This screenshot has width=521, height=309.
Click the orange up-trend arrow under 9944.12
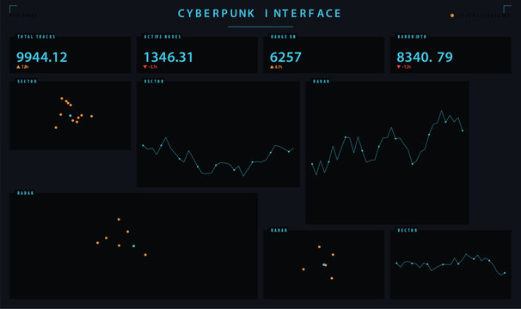point(18,67)
